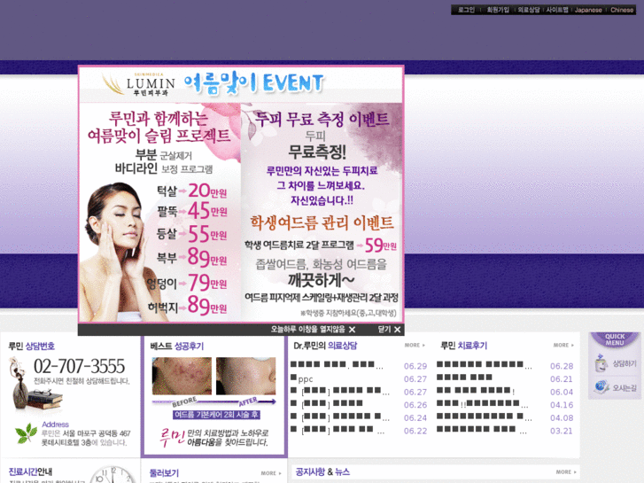This screenshot has width=644, height=483.
Task: Open treatment review dated 03.21
Action: pos(482,431)
